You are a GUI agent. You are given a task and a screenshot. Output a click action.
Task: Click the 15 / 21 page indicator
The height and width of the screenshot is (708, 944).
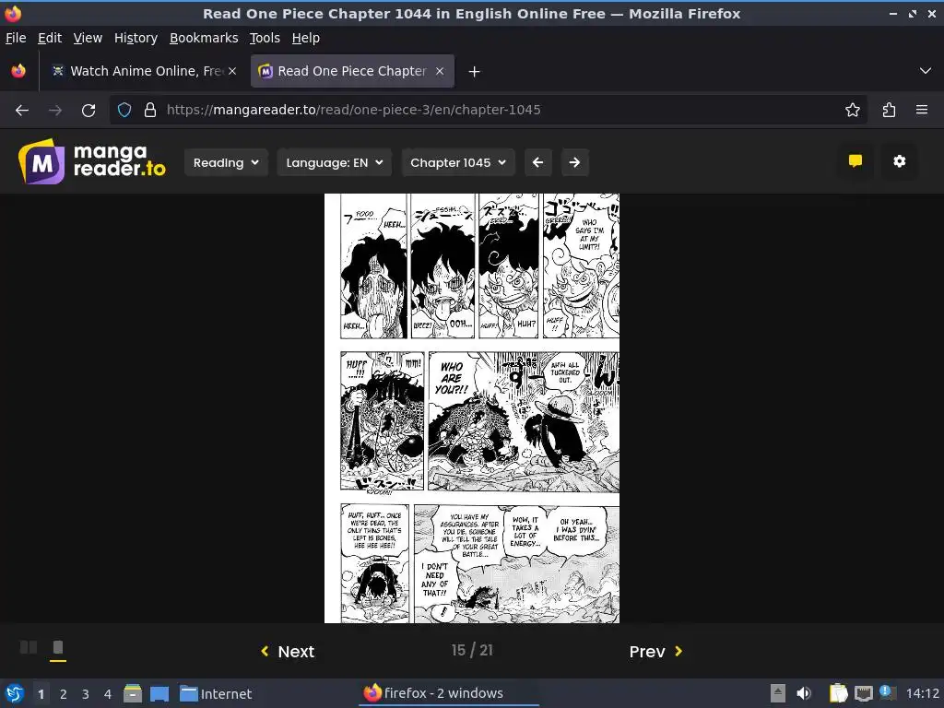click(472, 650)
